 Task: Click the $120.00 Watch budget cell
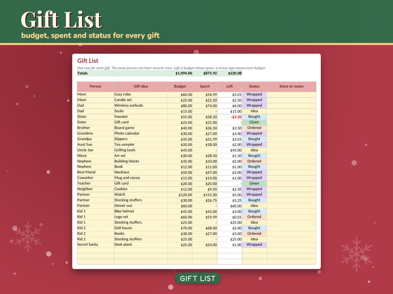click(x=180, y=194)
